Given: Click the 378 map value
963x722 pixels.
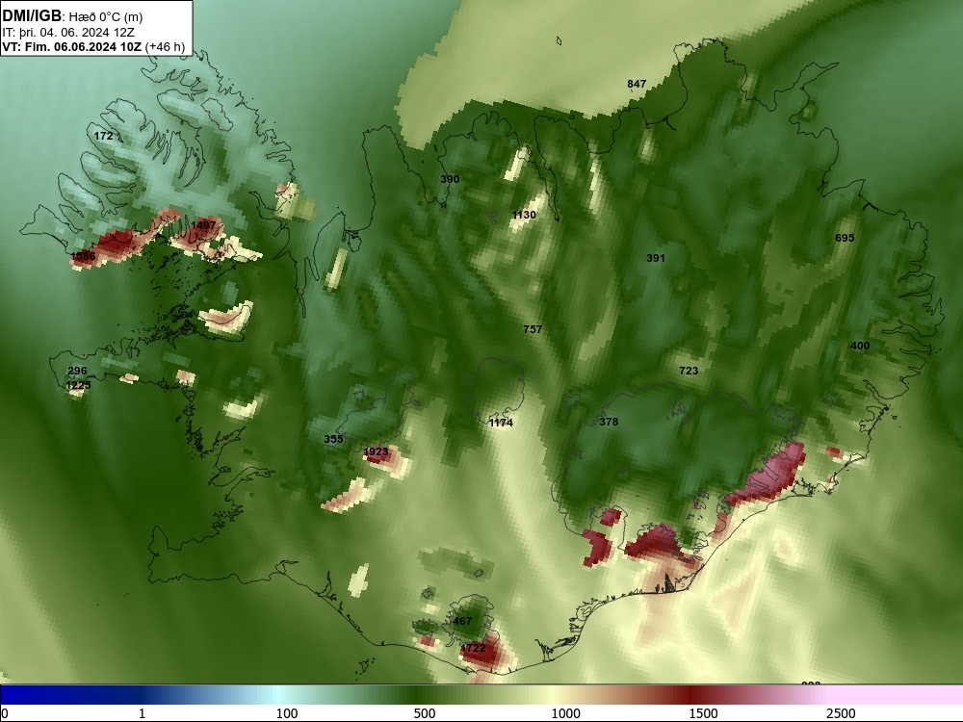Looking at the screenshot, I should [x=609, y=422].
